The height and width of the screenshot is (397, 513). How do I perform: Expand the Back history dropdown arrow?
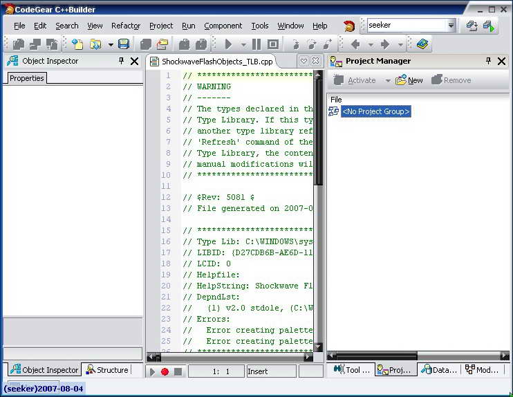(371, 44)
